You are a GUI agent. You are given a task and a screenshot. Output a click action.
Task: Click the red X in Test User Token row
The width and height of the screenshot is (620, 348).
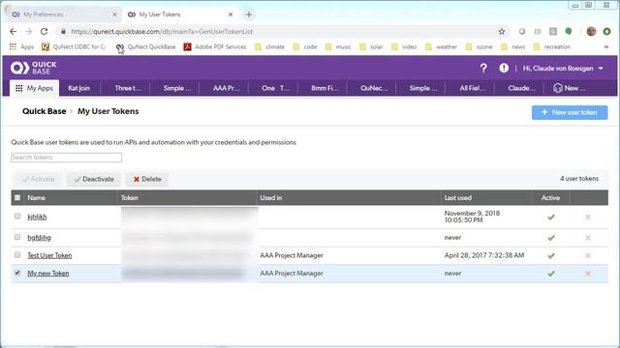pyautogui.click(x=588, y=255)
